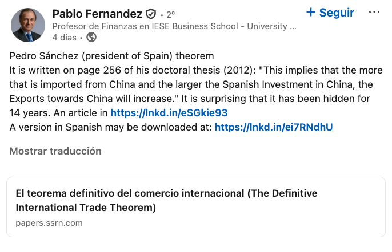
Task: Open the lnkd.in/eSGkie93 article link
Action: [169, 112]
